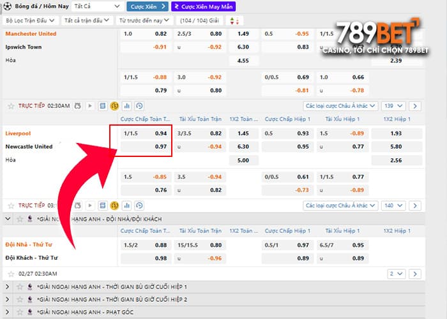447x319 pixels.
Task: Select the Manchester United team name
Action: (31, 34)
